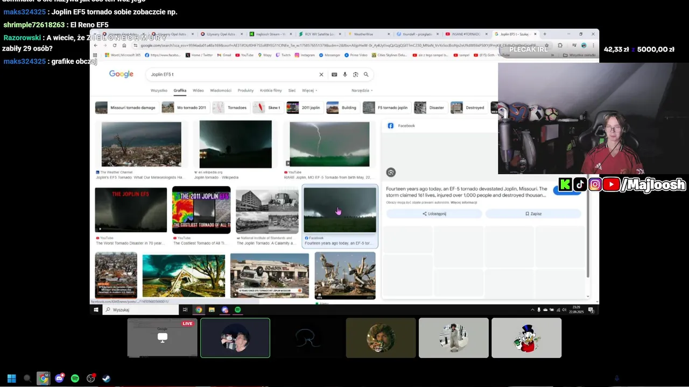Open the Wiadomości tab
Image resolution: width=689 pixels, height=387 pixels.
pos(221,90)
